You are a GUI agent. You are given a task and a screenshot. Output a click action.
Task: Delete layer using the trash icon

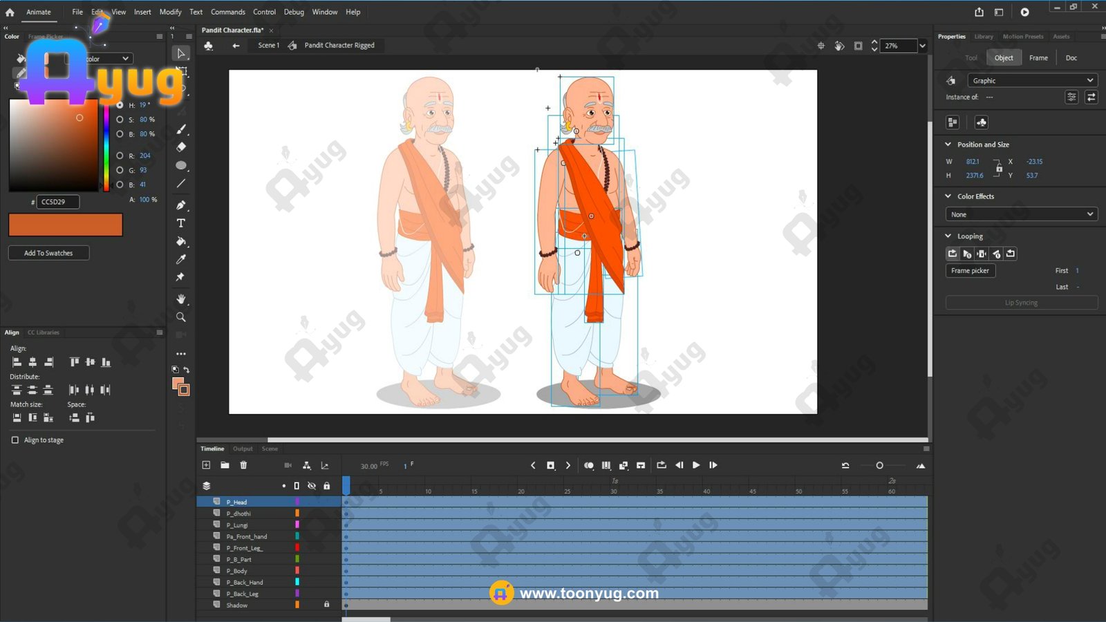pos(243,465)
